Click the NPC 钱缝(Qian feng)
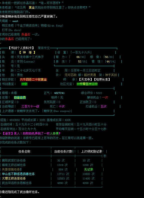 coord(52,25)
